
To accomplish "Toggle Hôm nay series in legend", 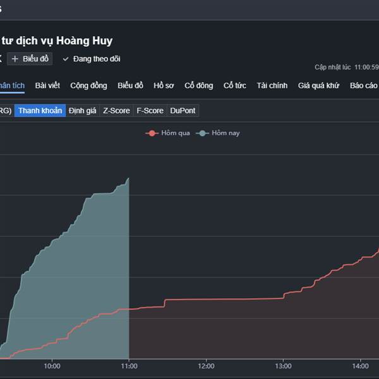I will click(219, 133).
